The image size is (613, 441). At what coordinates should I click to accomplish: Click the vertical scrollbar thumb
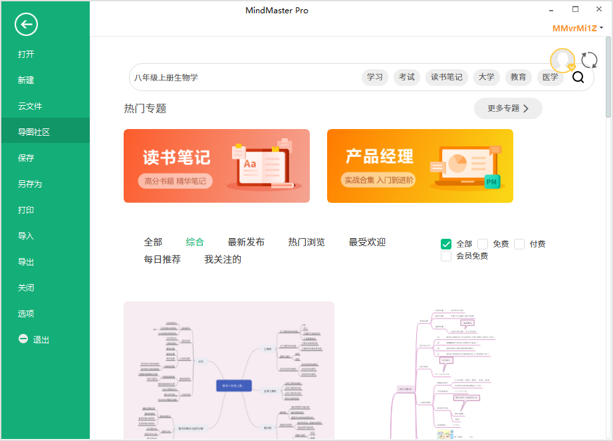(x=608, y=77)
